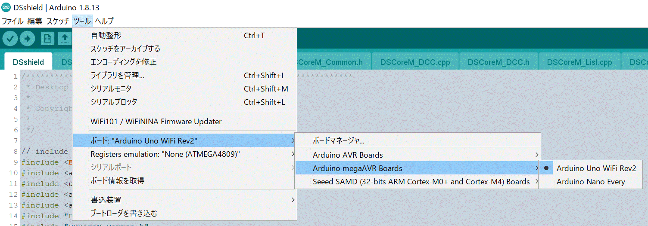648x226 pixels.
Task: Choose ボード情報を取得 menu item
Action: click(185, 180)
